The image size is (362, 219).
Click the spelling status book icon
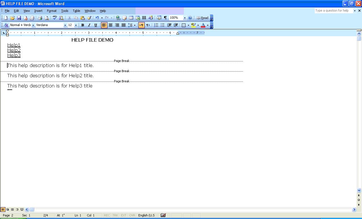pos(163,215)
